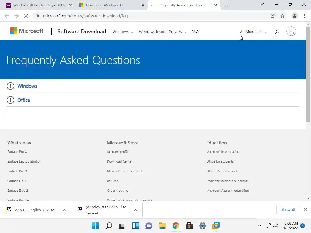Open the clock showing 3:08 AM
311x233 pixels.
pyautogui.click(x=290, y=226)
